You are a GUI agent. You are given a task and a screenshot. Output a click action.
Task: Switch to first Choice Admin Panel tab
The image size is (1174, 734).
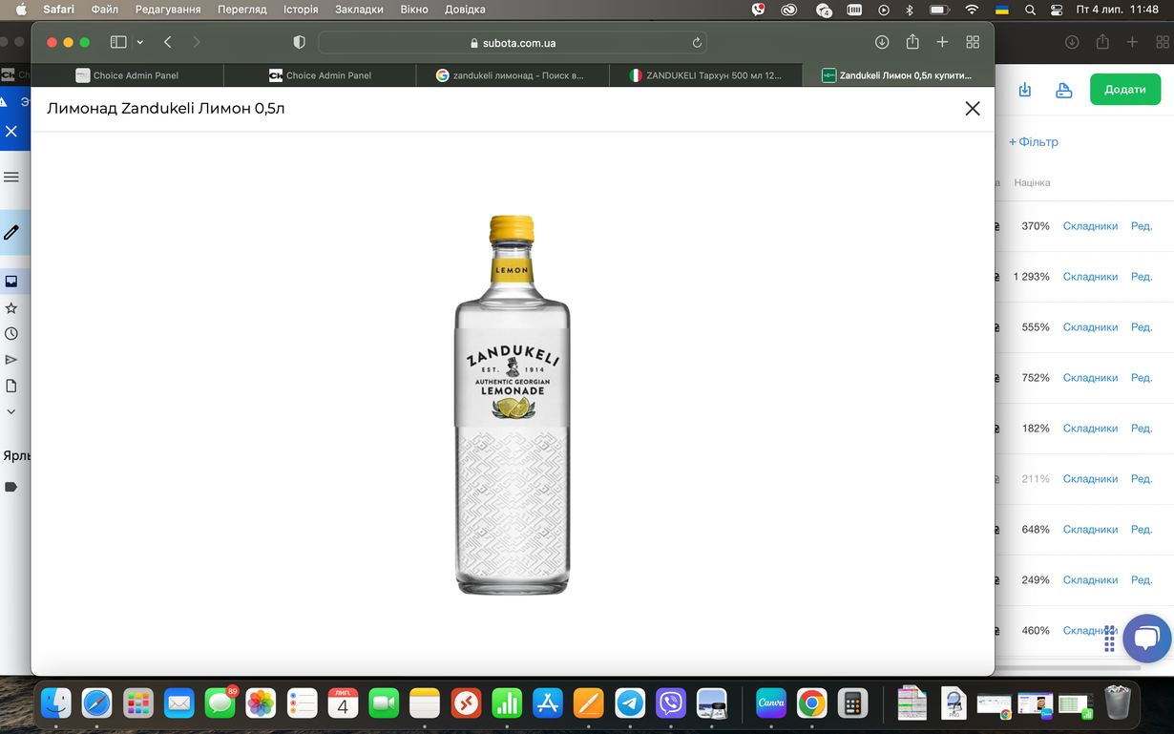[x=127, y=75]
